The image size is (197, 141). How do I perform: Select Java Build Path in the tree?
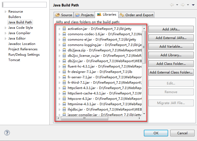click(x=20, y=22)
